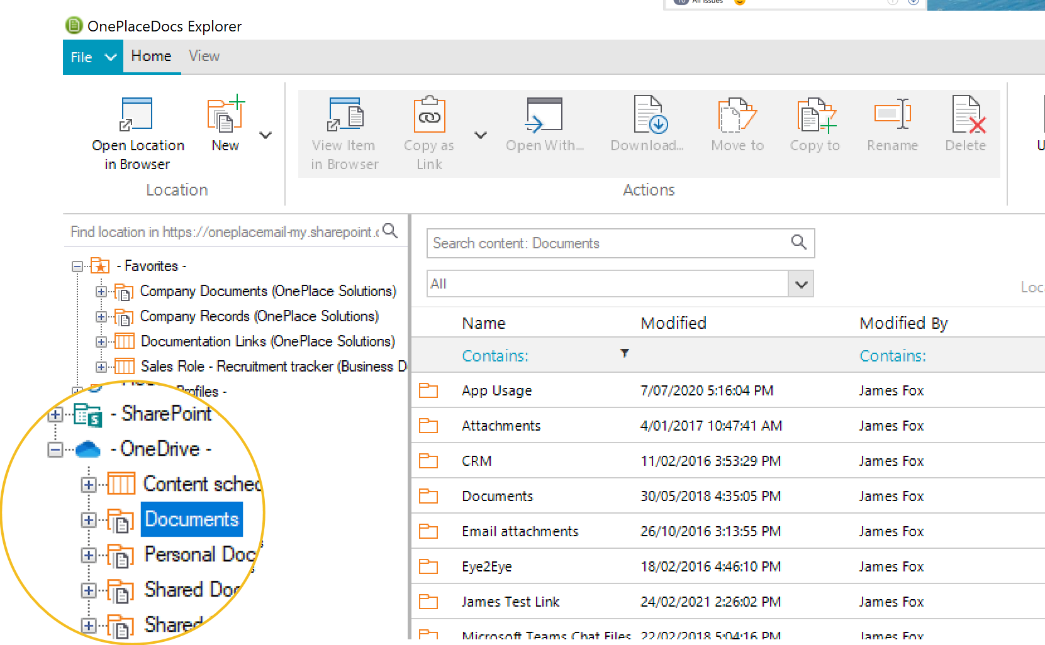Select Company Records (OnePlace Solutions) favorite
Image resolution: width=1045 pixels, height=645 pixels.
pyautogui.click(x=259, y=316)
